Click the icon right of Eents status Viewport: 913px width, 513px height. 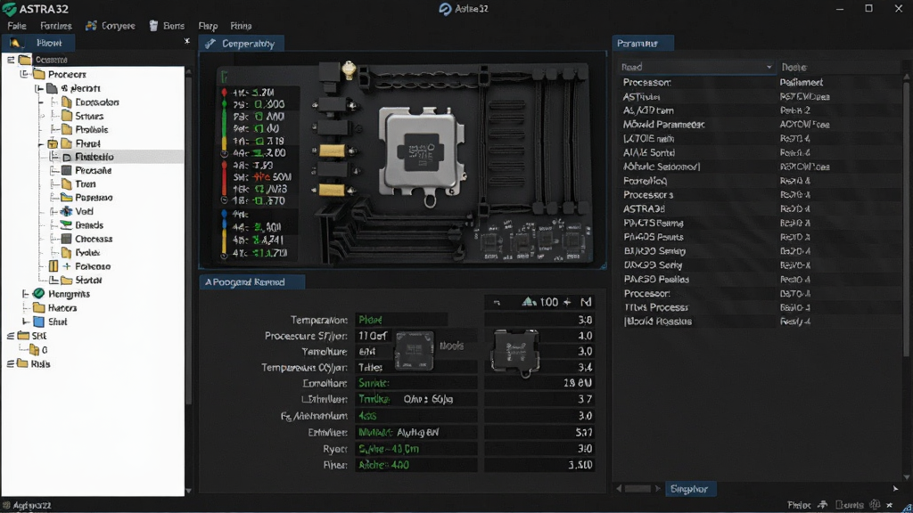tap(875, 505)
